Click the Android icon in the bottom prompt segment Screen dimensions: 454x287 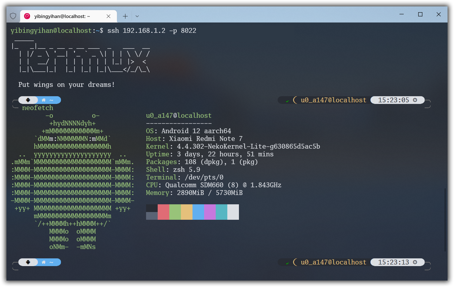[x=28, y=262]
